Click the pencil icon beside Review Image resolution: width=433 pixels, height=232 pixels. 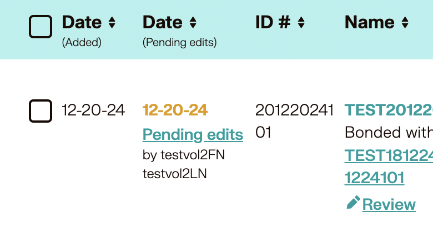[x=353, y=203]
